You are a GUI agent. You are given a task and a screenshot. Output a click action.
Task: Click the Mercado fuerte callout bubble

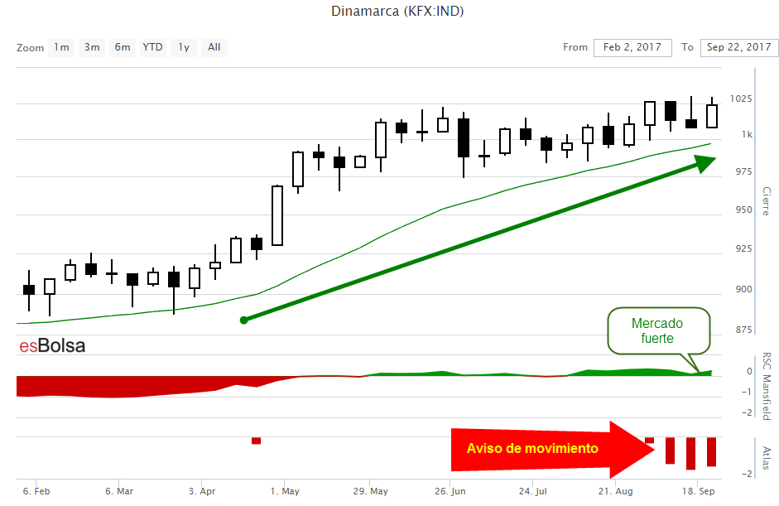coord(658,330)
